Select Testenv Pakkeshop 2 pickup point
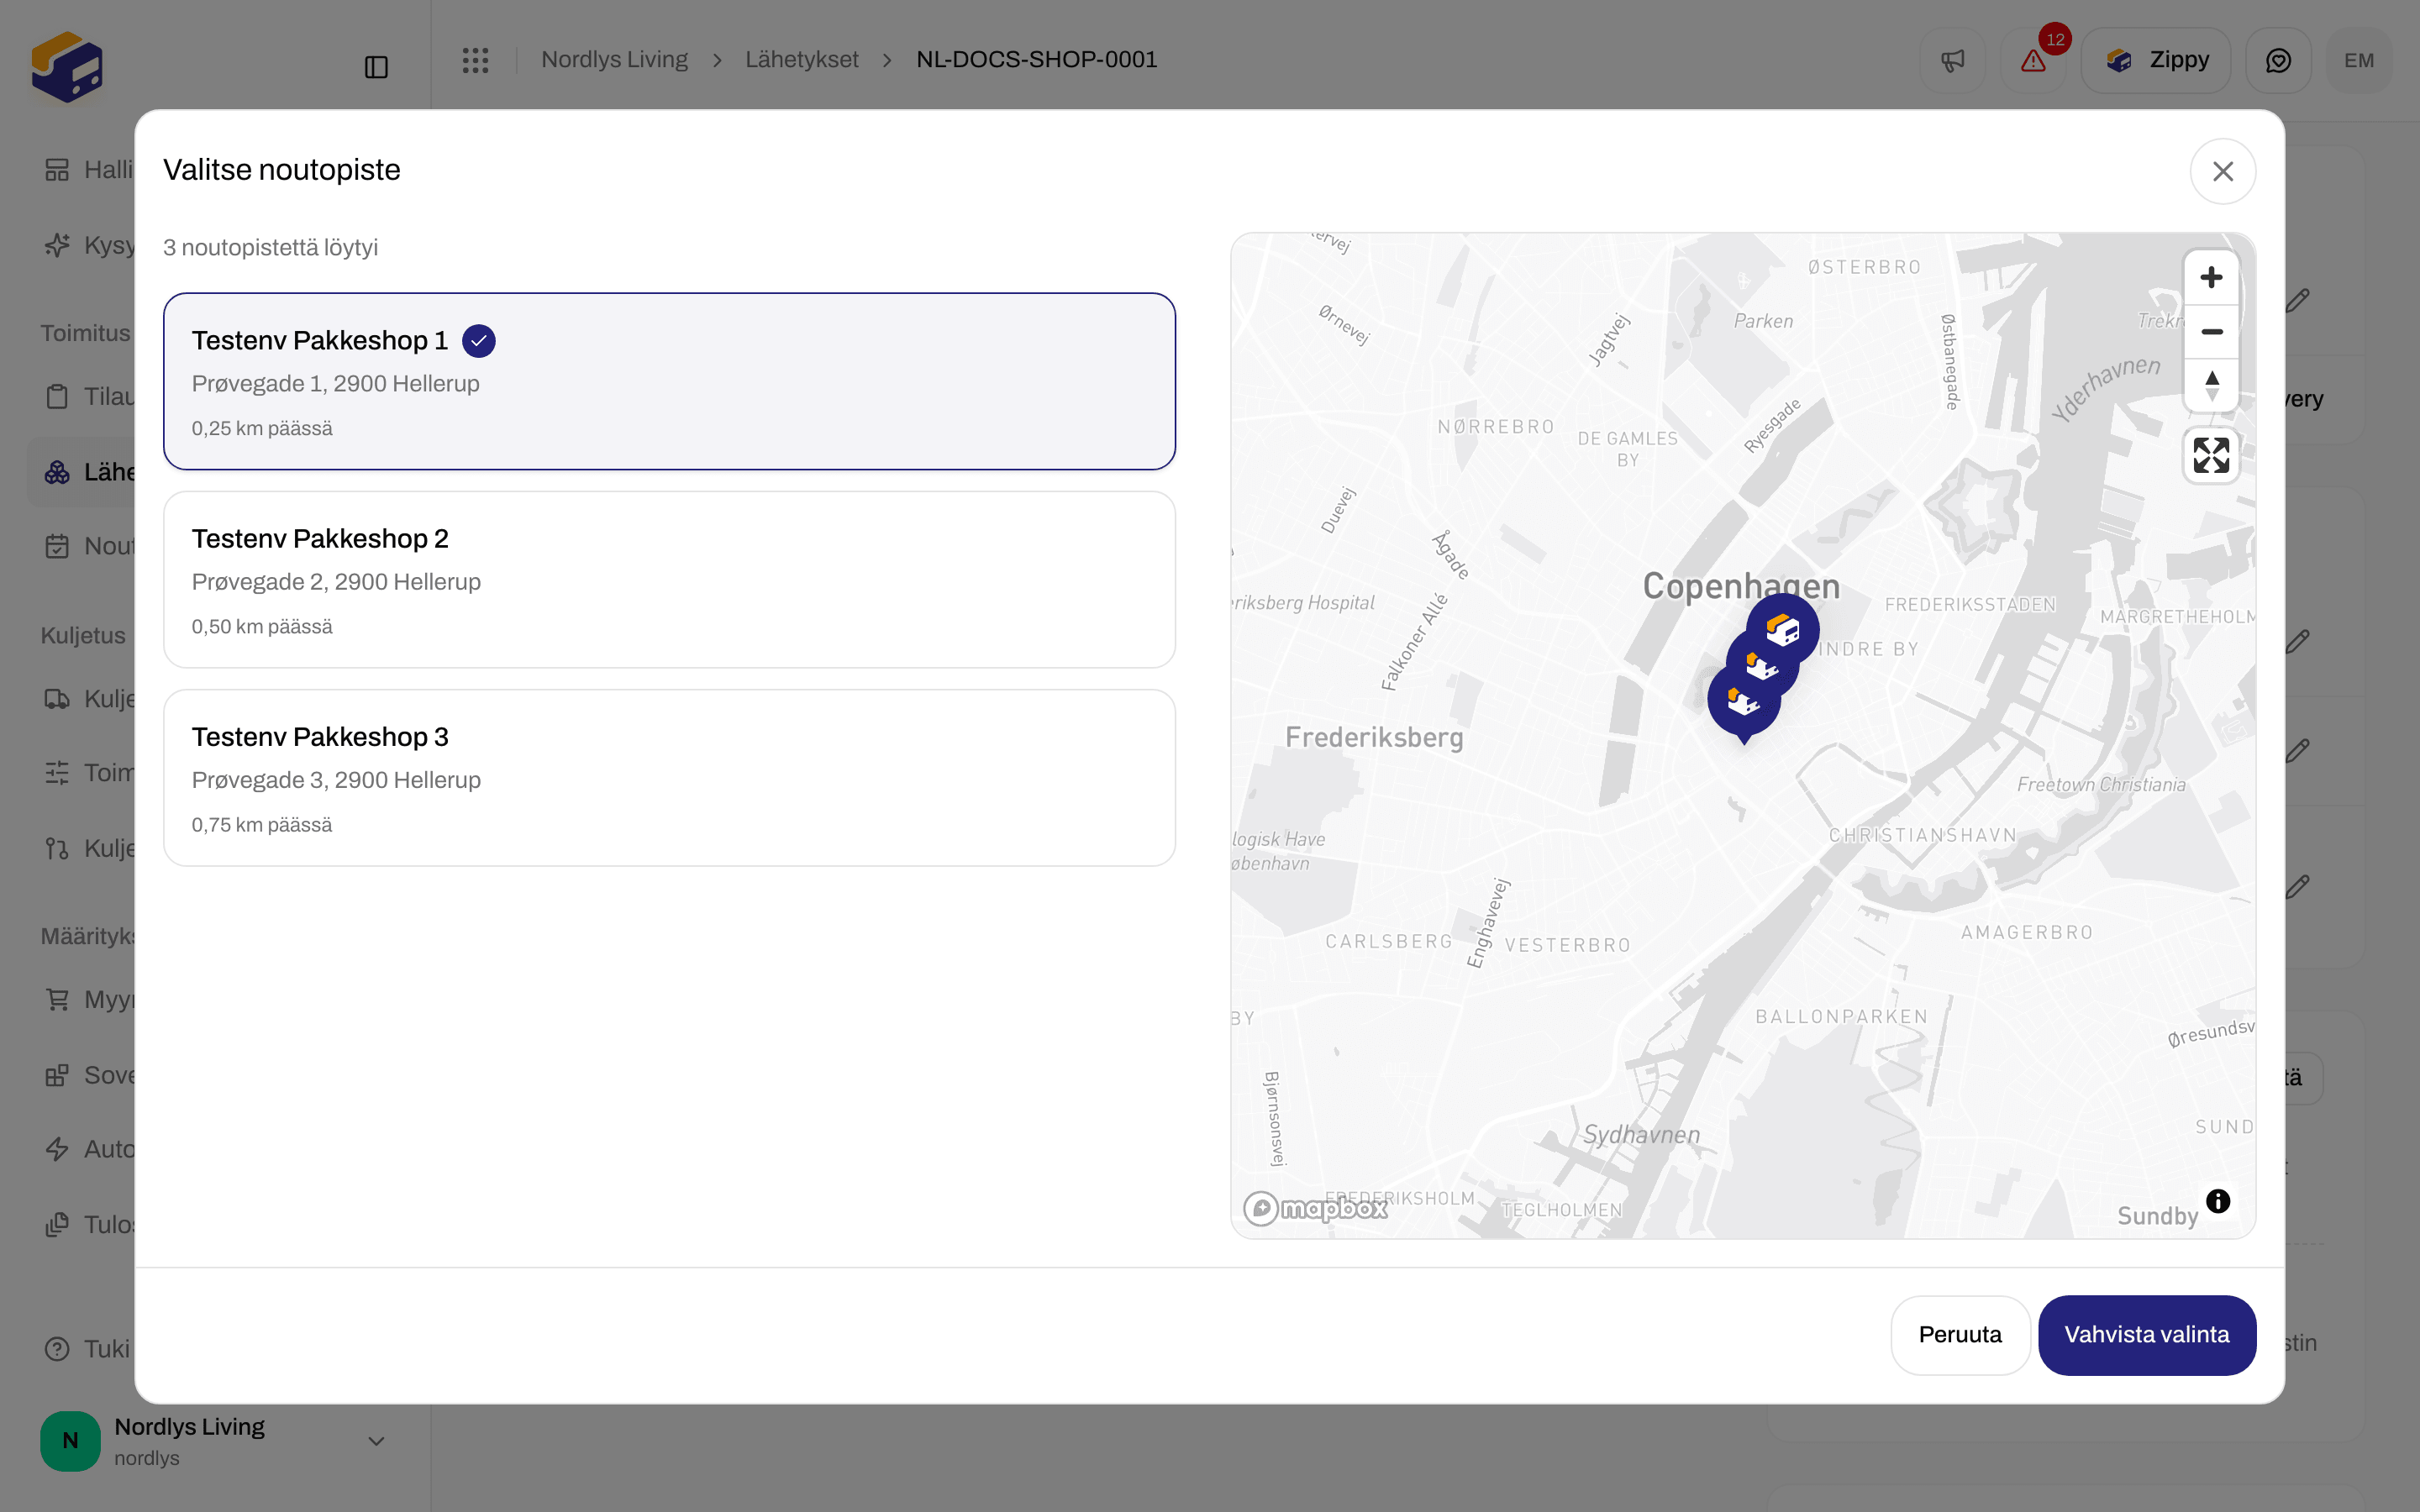 669,579
